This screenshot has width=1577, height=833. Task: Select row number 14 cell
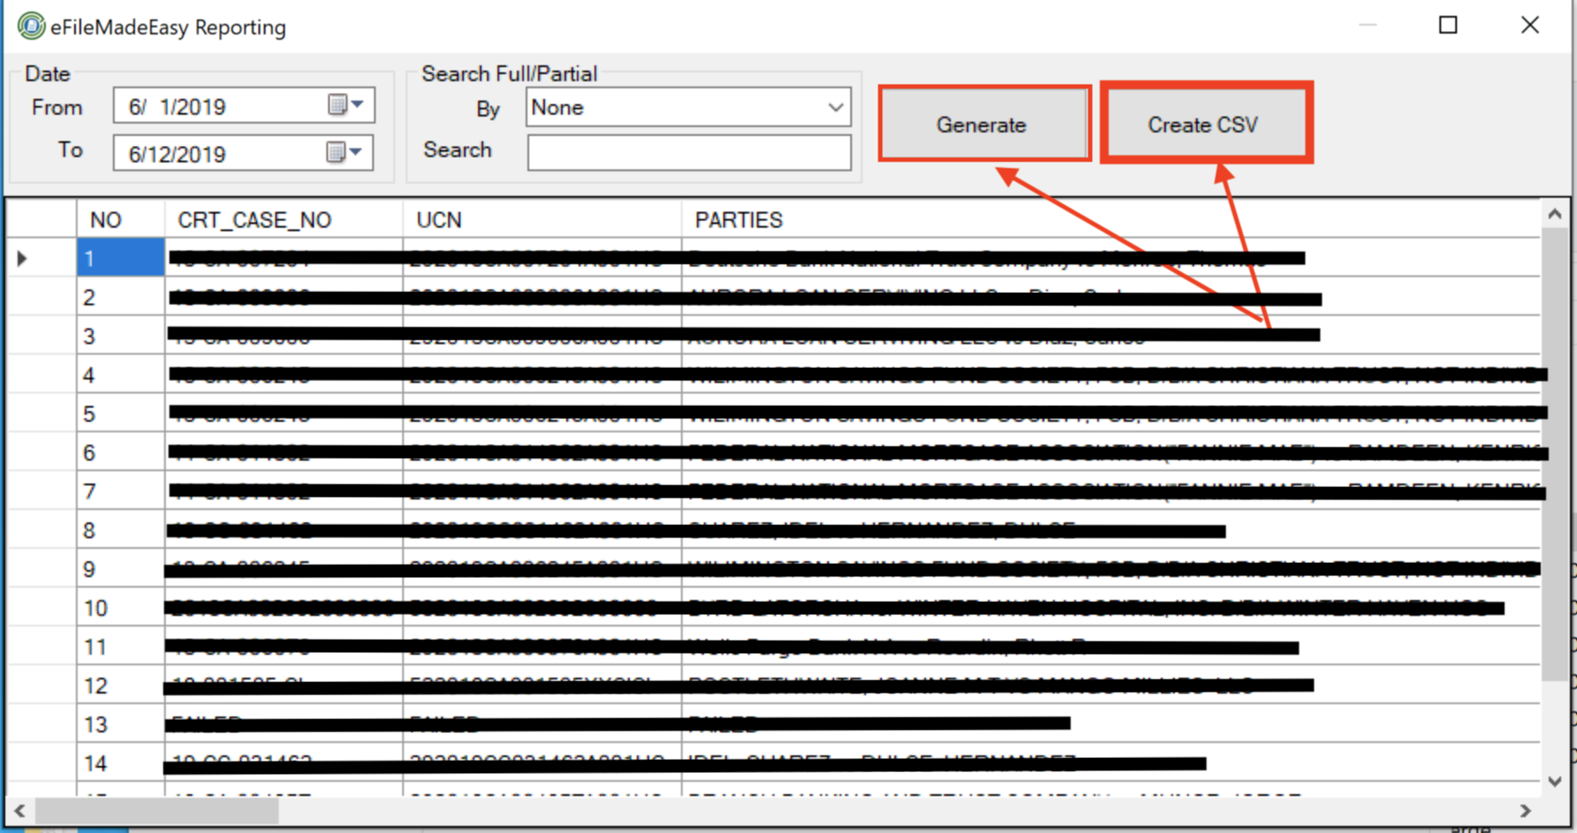coord(121,763)
